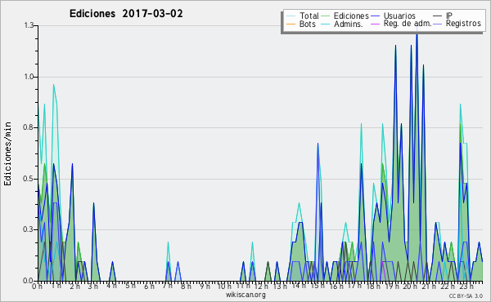Click the 0.3 y-axis value
The image size is (491, 302).
click(x=29, y=230)
